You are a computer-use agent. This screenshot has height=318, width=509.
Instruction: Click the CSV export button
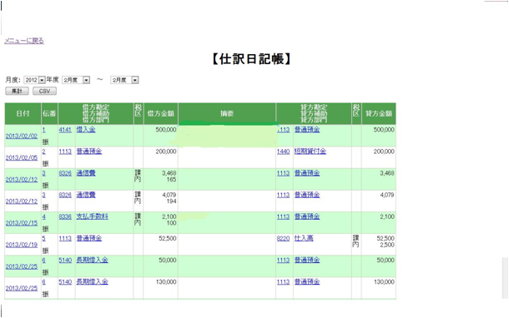click(44, 91)
